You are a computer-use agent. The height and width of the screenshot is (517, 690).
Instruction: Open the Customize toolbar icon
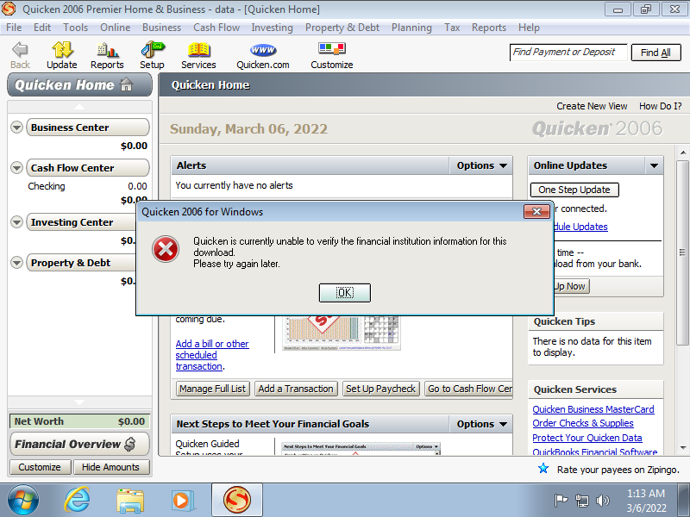(331, 50)
